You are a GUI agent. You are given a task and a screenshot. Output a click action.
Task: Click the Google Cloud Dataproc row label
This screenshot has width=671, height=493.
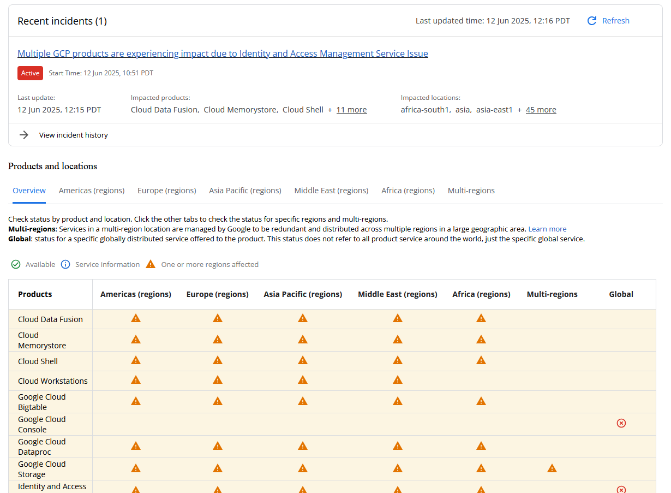(x=42, y=447)
